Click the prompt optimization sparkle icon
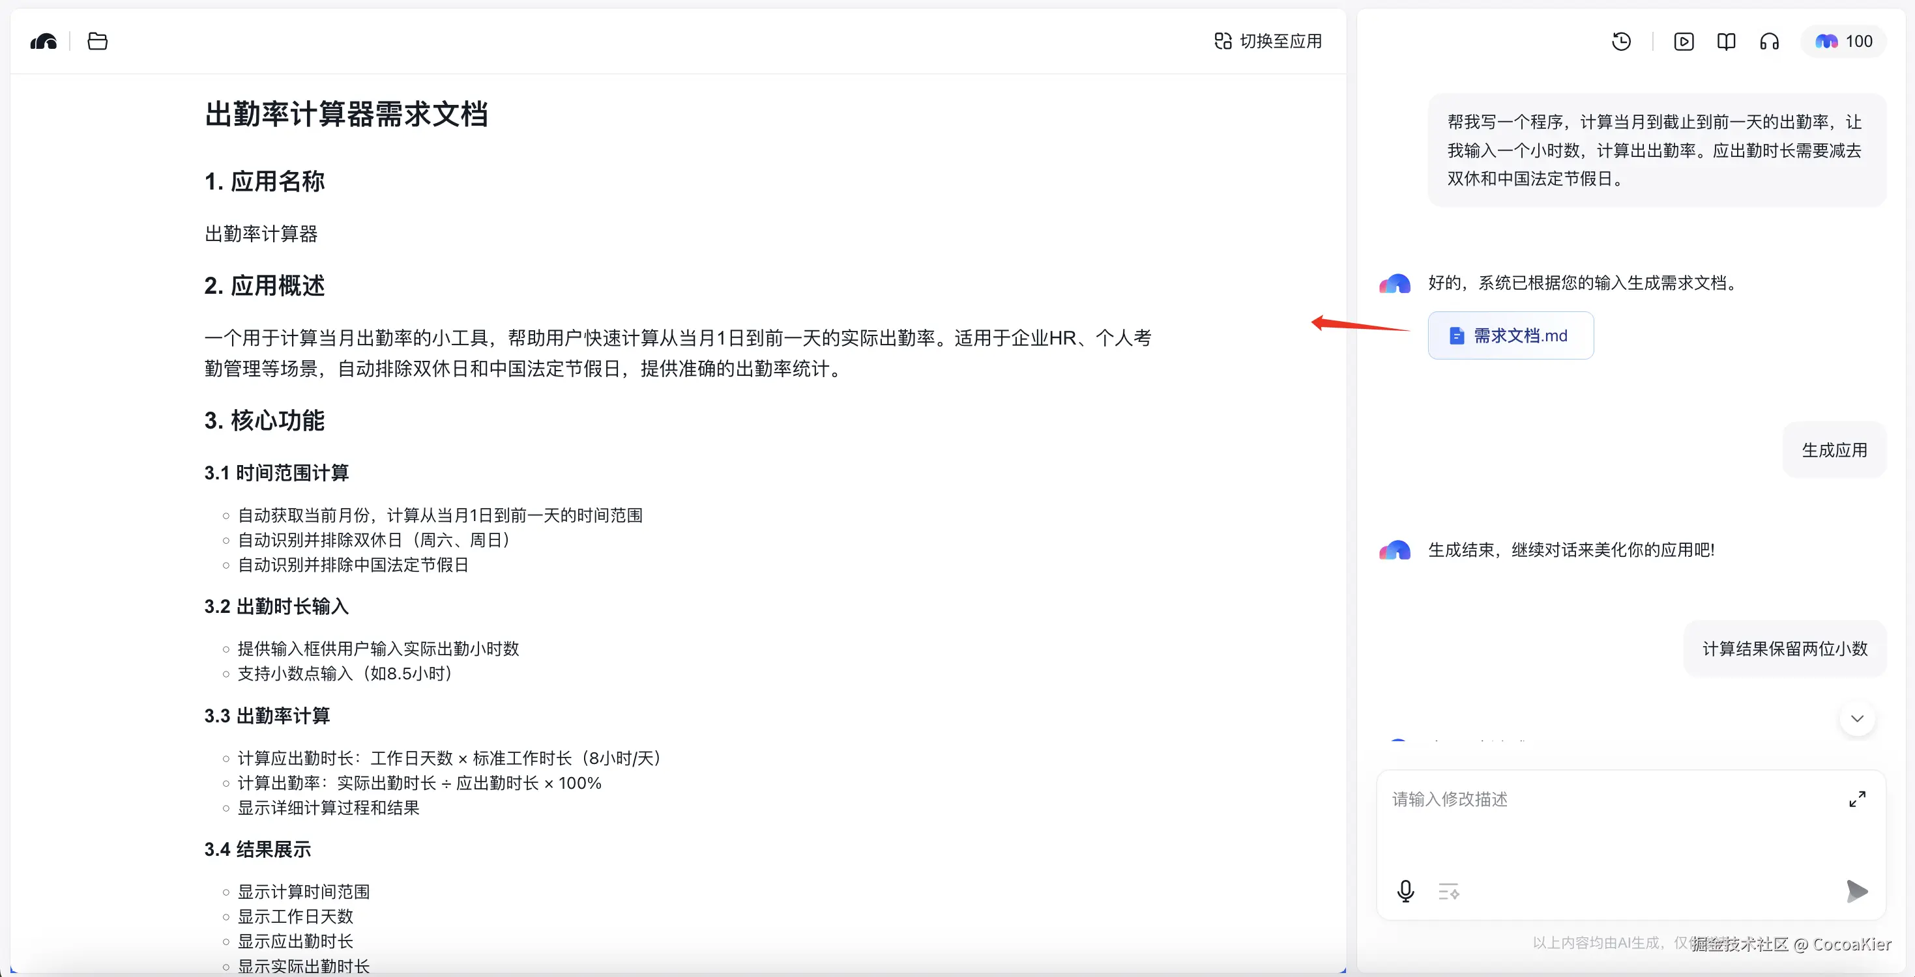 click(1448, 890)
